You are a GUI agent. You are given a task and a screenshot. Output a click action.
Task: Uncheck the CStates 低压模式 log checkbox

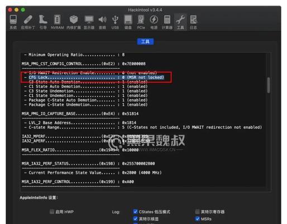click(x=135, y=212)
